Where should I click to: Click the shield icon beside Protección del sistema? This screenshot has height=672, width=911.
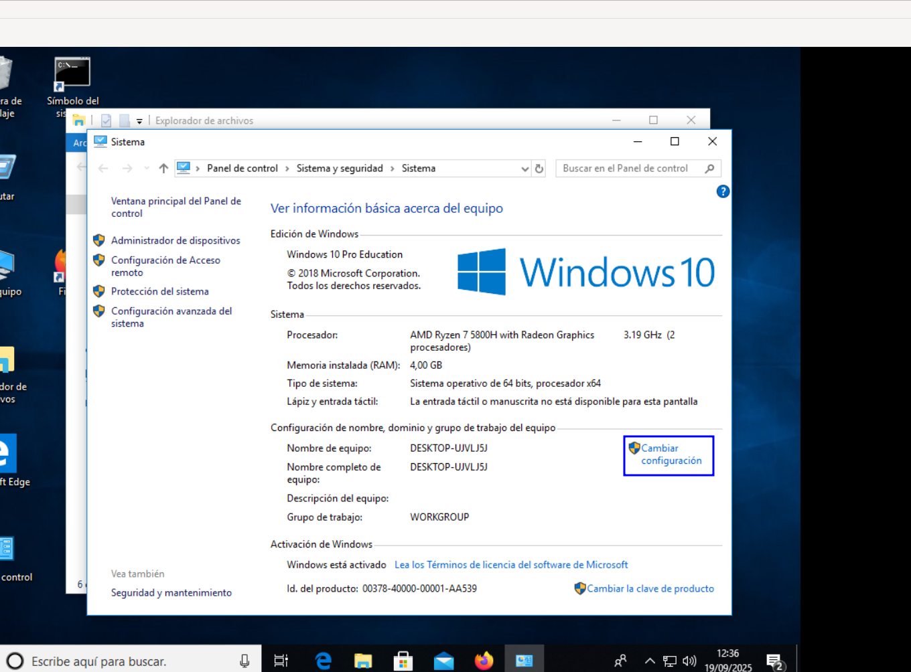(99, 291)
